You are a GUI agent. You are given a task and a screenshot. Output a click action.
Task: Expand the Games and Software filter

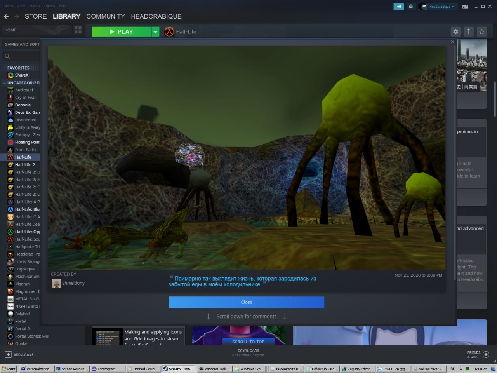[21, 44]
